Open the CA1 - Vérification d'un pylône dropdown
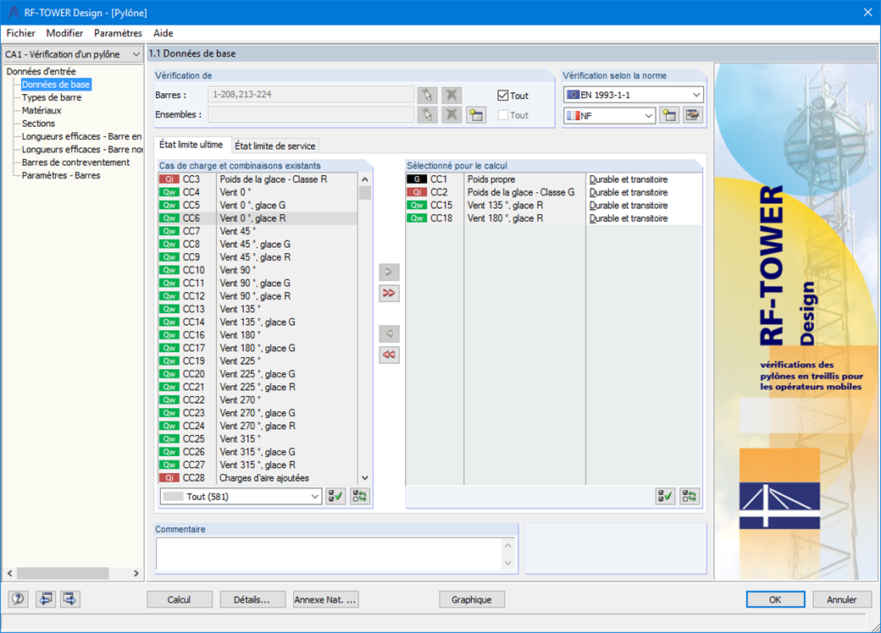881x633 pixels. point(73,54)
